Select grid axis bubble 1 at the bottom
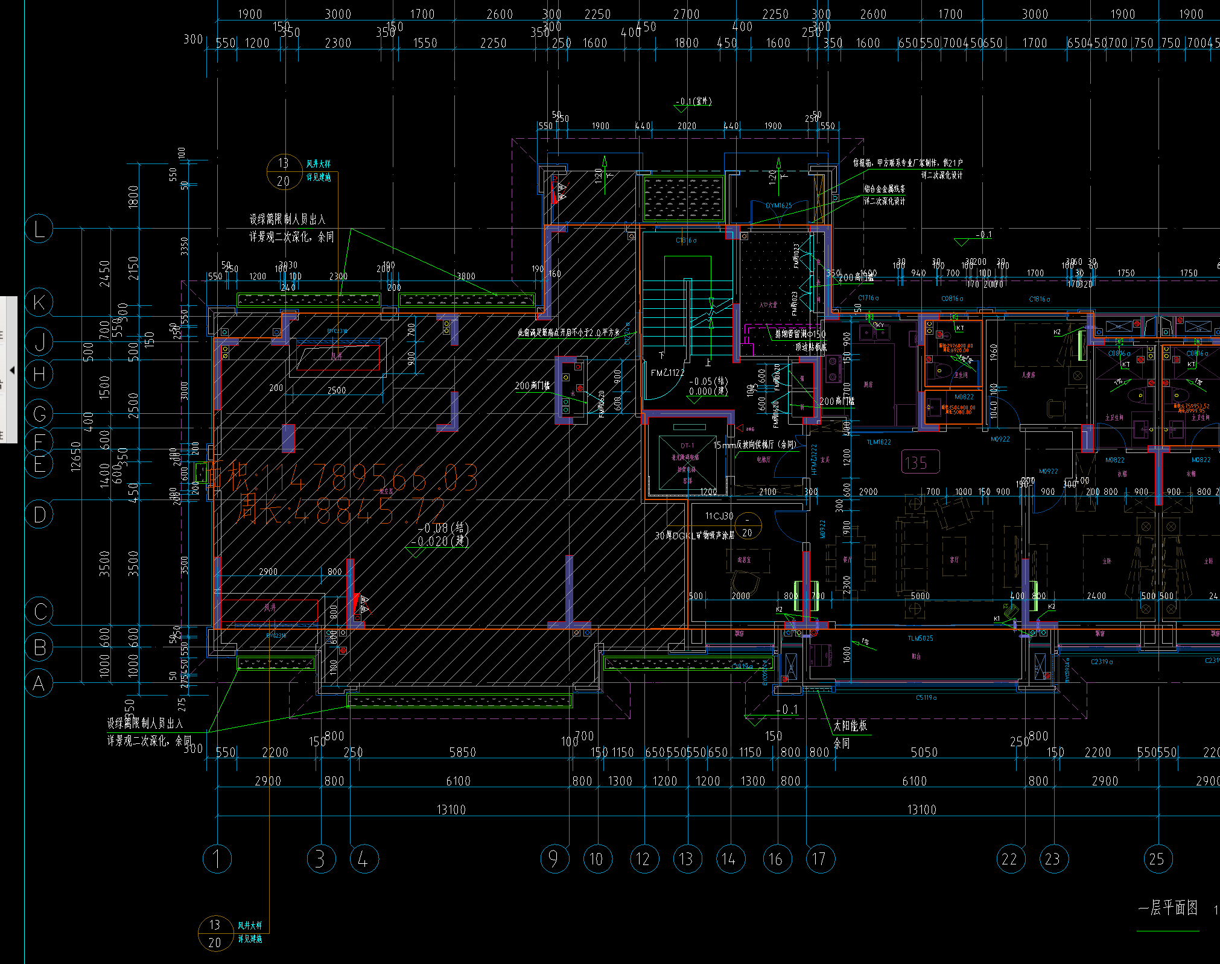 tap(217, 858)
